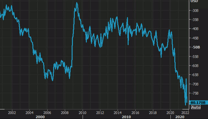This screenshot has width=208, height=119.
Task: Click the 2014 year label
Action: (118, 113)
